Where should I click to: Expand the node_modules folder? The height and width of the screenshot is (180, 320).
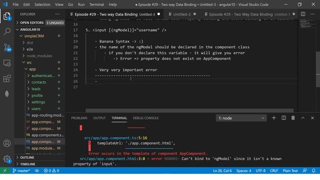tap(40, 55)
